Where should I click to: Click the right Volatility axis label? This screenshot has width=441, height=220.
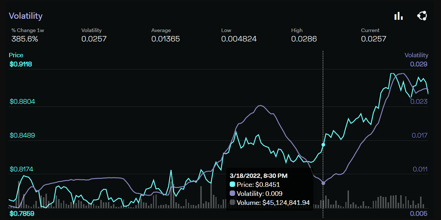point(416,55)
